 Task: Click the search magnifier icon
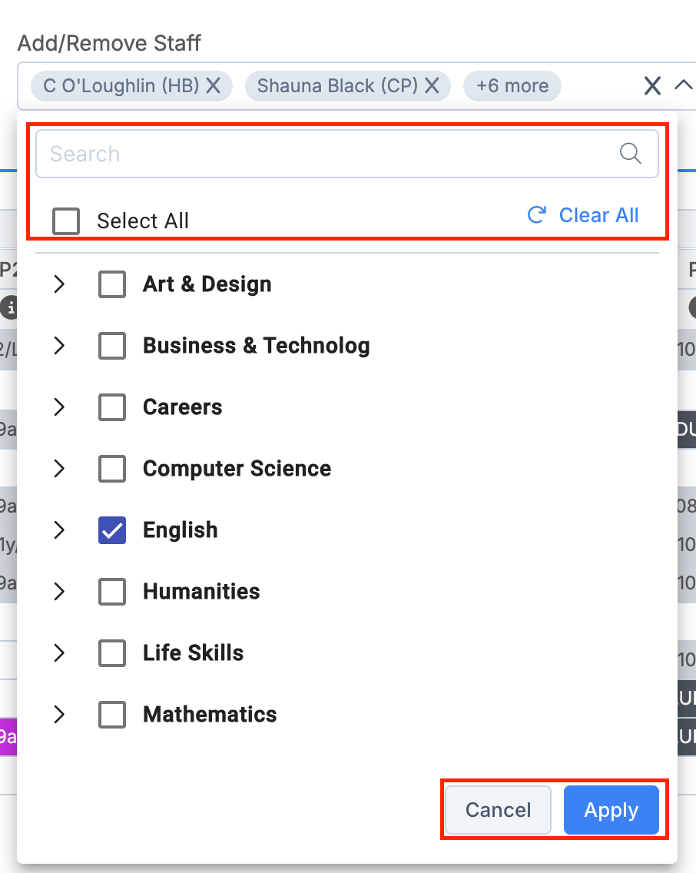(631, 154)
